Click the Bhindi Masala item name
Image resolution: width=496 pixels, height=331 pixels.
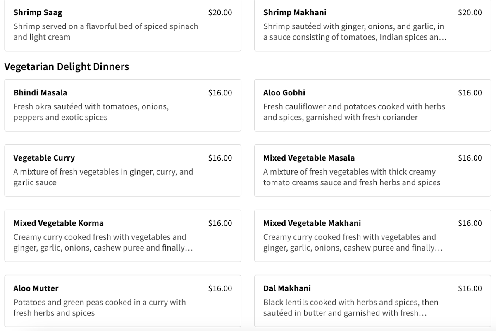click(x=40, y=92)
